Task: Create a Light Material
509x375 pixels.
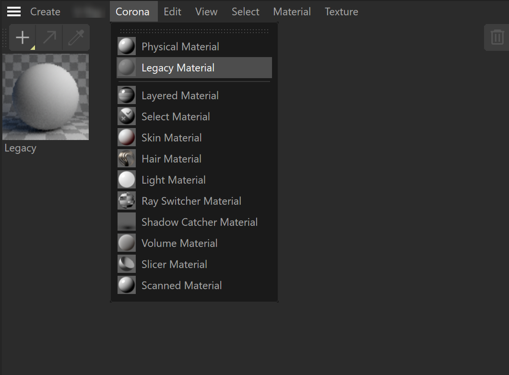Action: click(x=194, y=180)
